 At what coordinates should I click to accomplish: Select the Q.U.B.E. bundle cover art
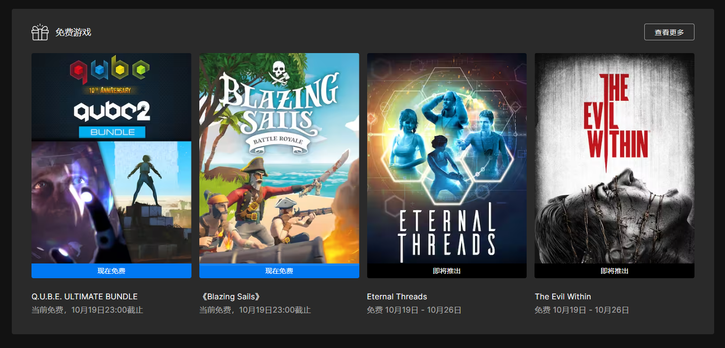pyautogui.click(x=111, y=158)
